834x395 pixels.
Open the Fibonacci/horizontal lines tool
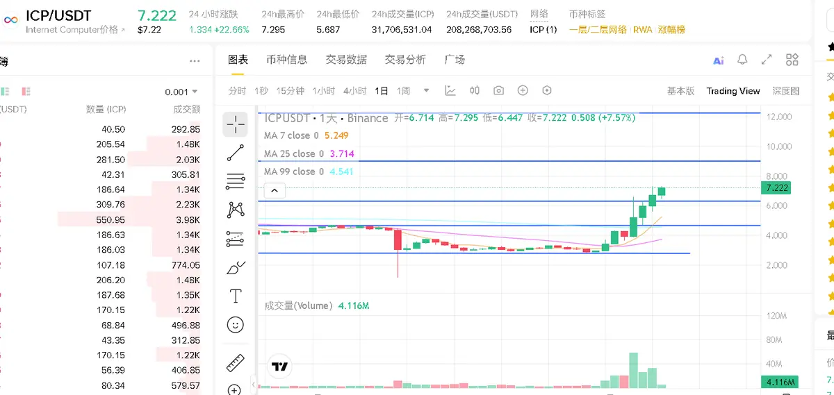click(236, 182)
